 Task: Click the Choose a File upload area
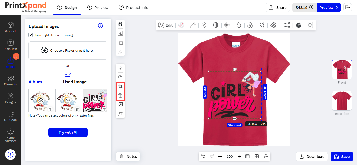coord(68,50)
